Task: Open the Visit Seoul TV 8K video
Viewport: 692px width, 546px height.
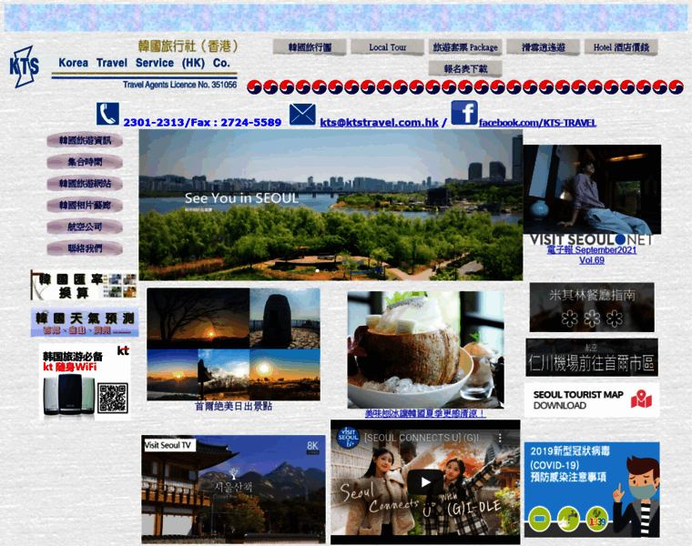Action: [233, 490]
